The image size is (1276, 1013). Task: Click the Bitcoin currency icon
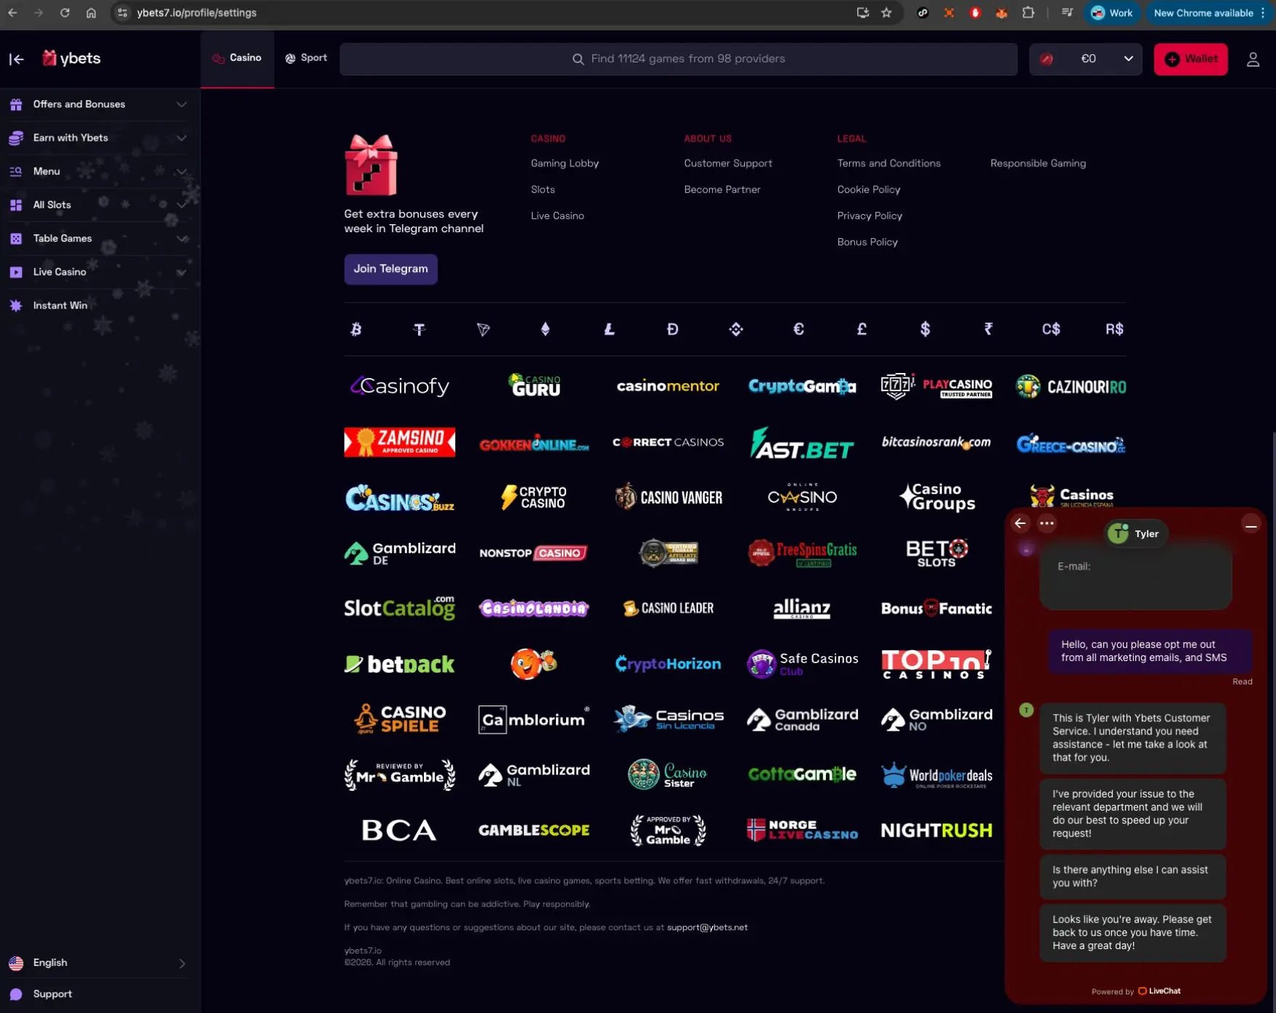pos(356,329)
